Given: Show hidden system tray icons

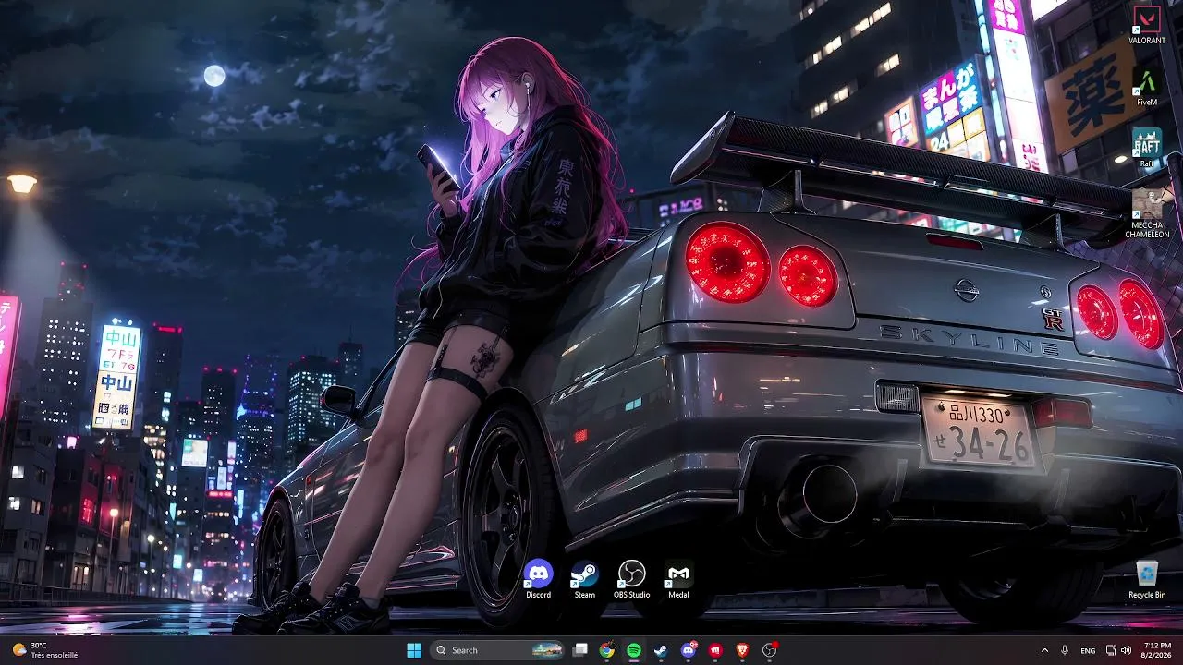Looking at the screenshot, I should click(1045, 650).
